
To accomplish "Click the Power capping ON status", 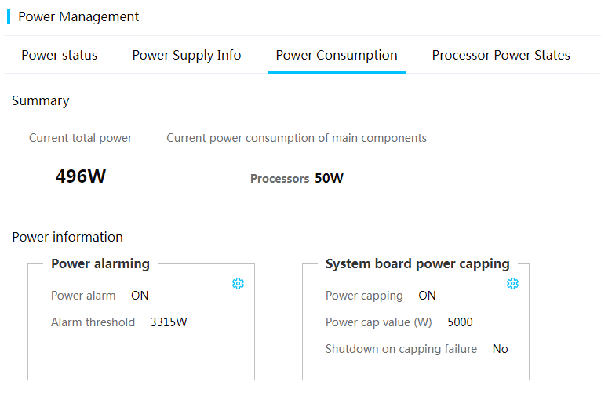I will [427, 296].
